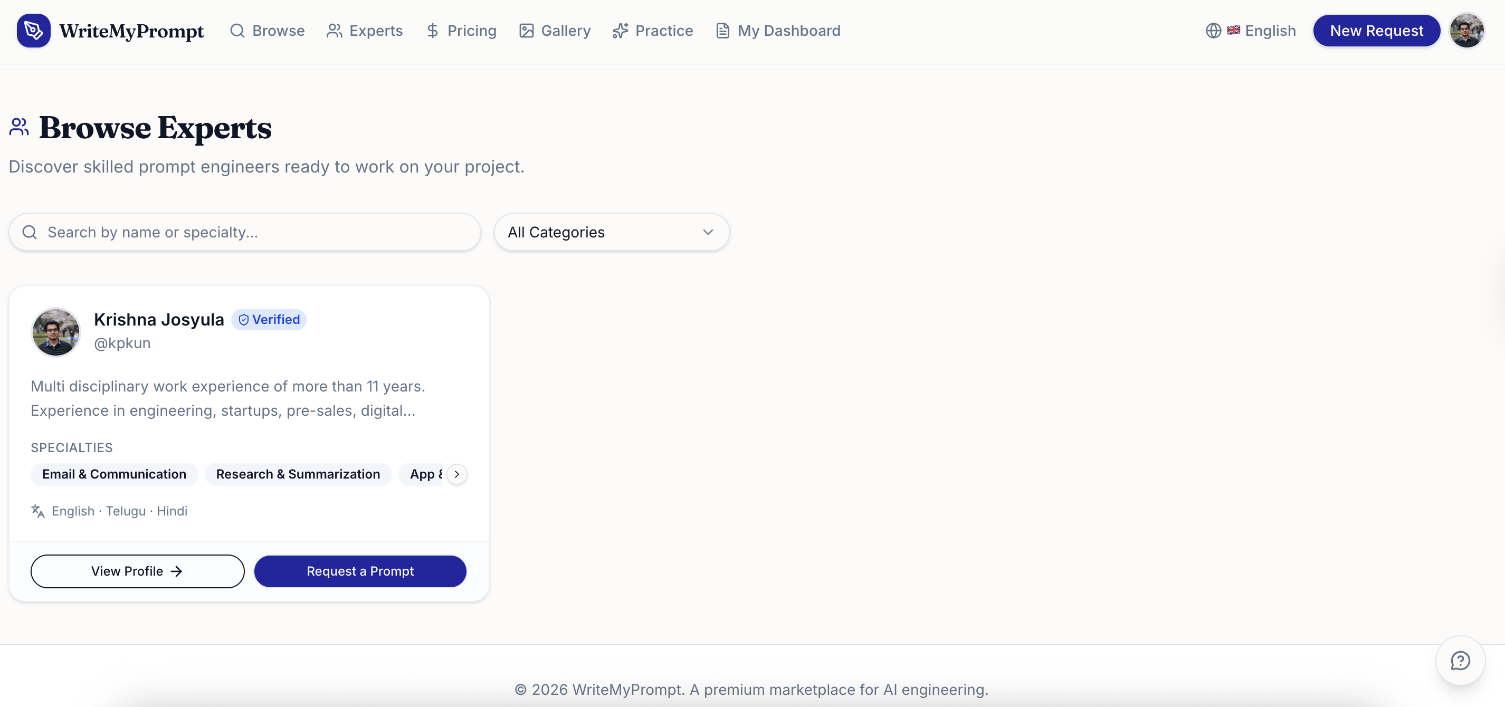1505x707 pixels.
Task: Click the WriteMyPrompt logo icon
Action: pyautogui.click(x=33, y=31)
